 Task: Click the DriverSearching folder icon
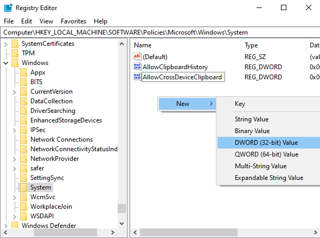23,110
